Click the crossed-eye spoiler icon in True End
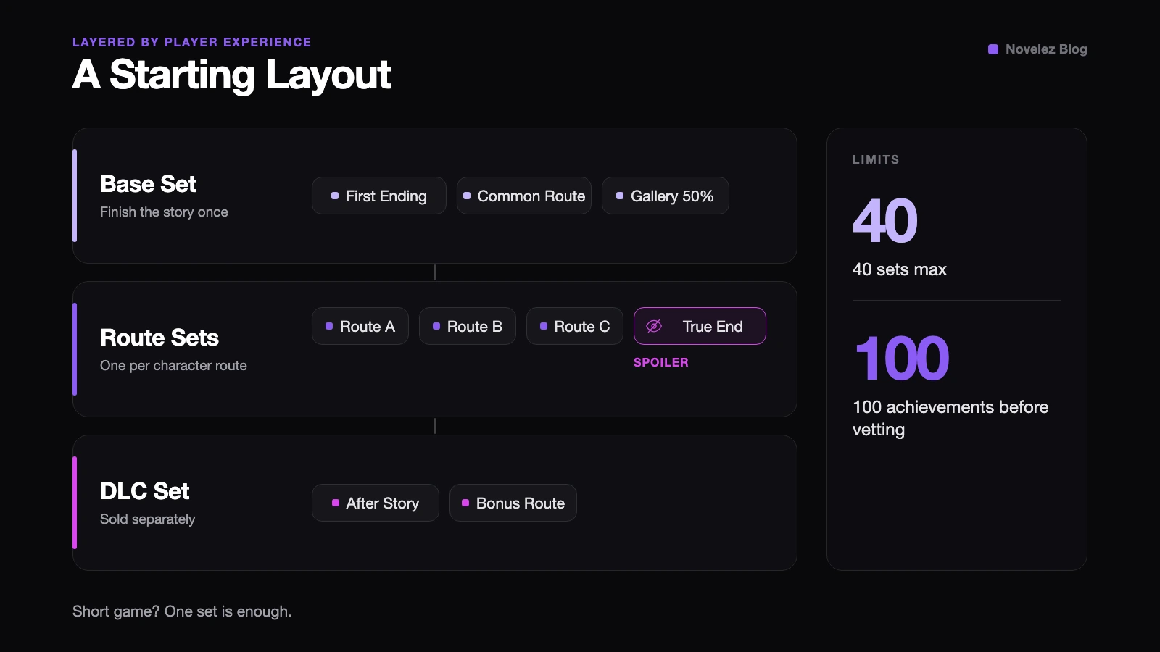Screen dimensions: 1160x652 pos(654,326)
